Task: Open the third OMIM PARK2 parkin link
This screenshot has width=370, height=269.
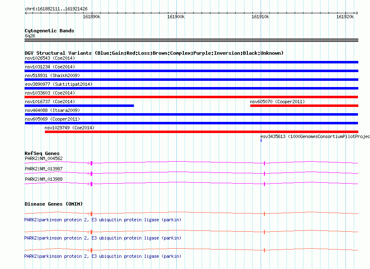Action: coord(103,256)
